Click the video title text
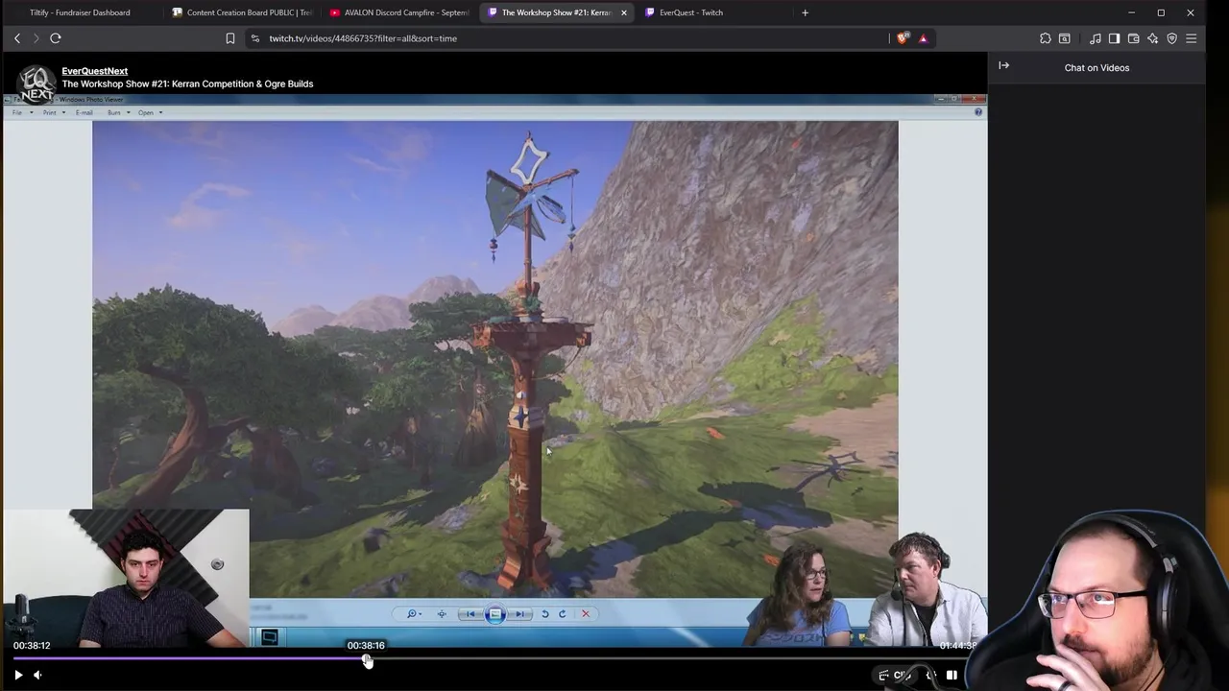Screen dimensions: 1229x691 point(187,83)
